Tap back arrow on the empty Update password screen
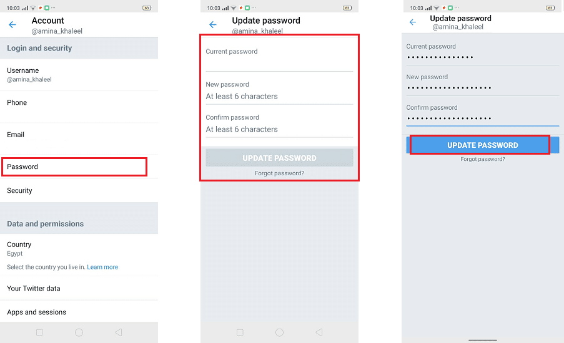This screenshot has width=564, height=343. (x=213, y=25)
